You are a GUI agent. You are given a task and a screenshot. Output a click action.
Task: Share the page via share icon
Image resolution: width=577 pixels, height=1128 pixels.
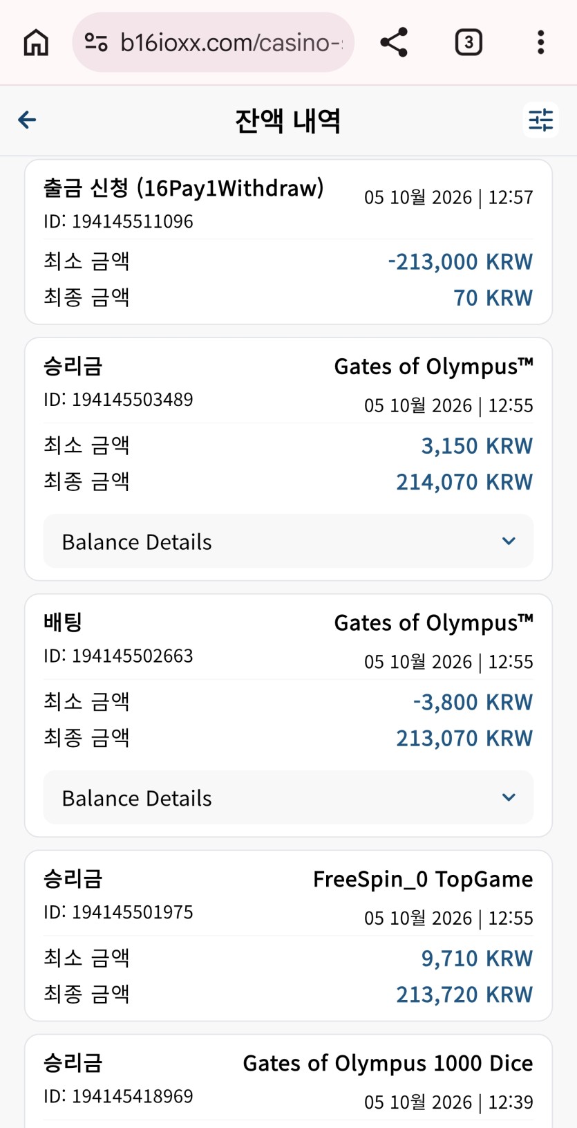(394, 42)
